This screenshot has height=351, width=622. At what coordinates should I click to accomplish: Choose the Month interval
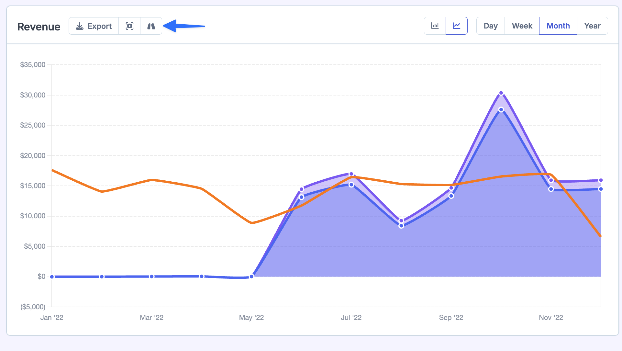(x=558, y=26)
